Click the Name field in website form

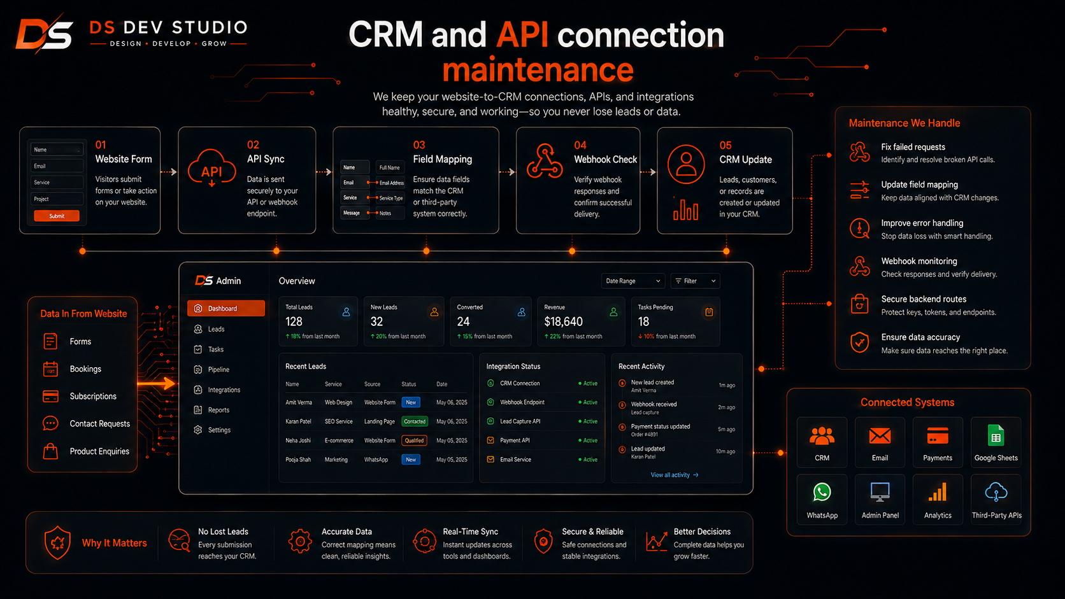[x=57, y=150]
